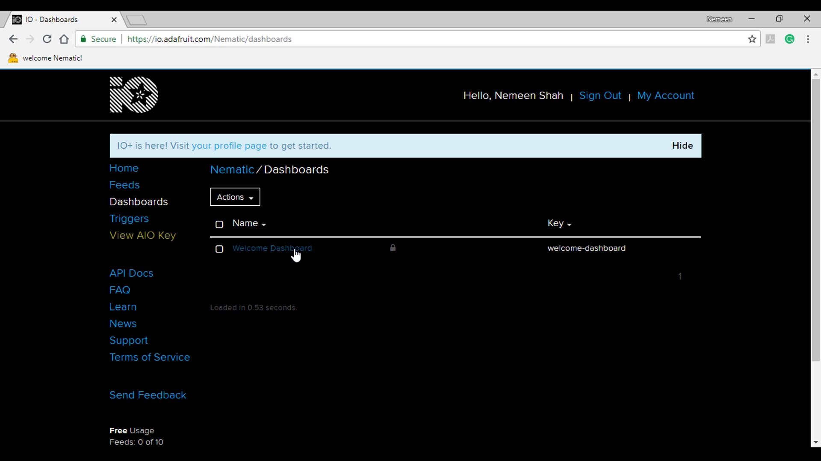Screen dimensions: 821x461
Task: Open 'welcome Nematic!' bookmark
Action: coord(45,58)
